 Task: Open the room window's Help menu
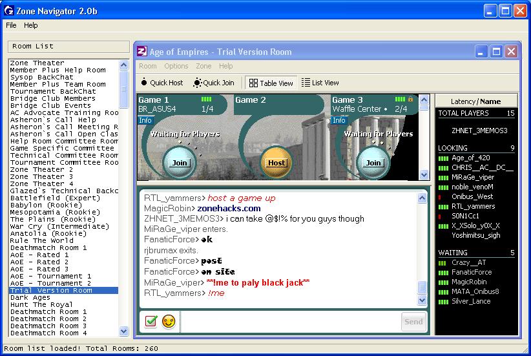[225, 66]
